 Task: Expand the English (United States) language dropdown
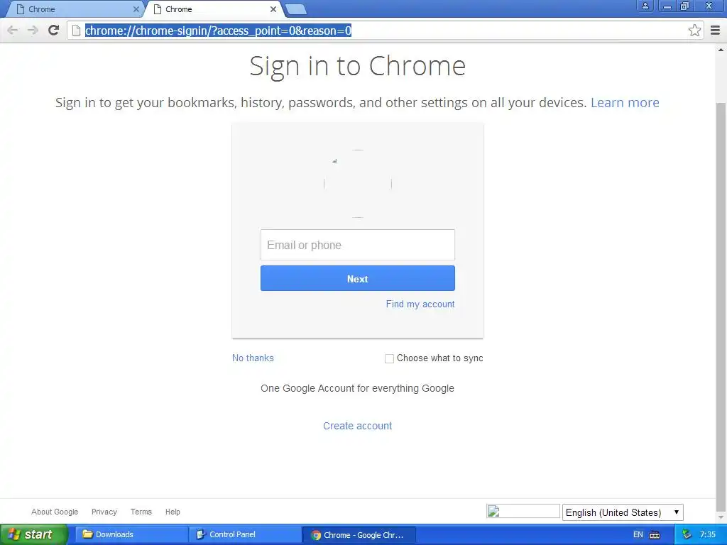point(622,512)
